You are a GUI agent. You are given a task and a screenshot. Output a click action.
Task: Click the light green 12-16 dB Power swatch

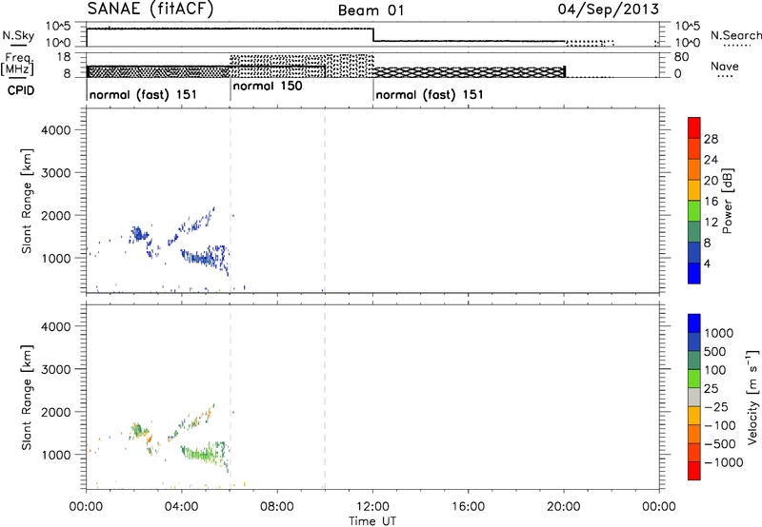(694, 210)
